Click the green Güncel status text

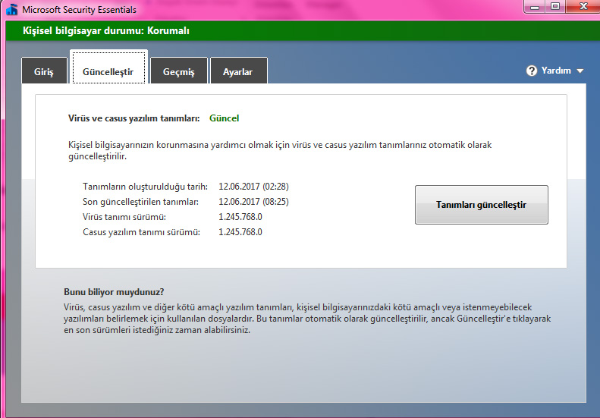click(x=225, y=118)
